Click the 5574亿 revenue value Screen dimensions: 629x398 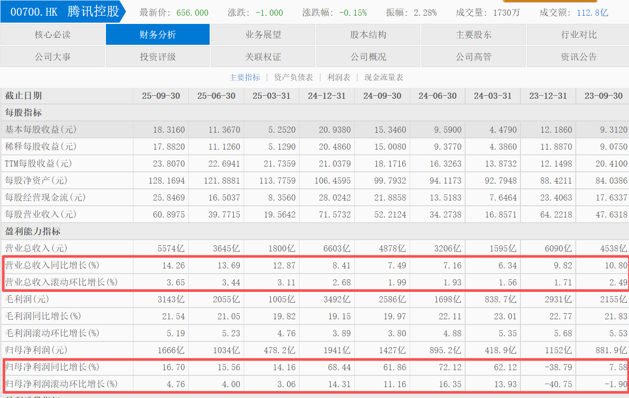click(171, 248)
